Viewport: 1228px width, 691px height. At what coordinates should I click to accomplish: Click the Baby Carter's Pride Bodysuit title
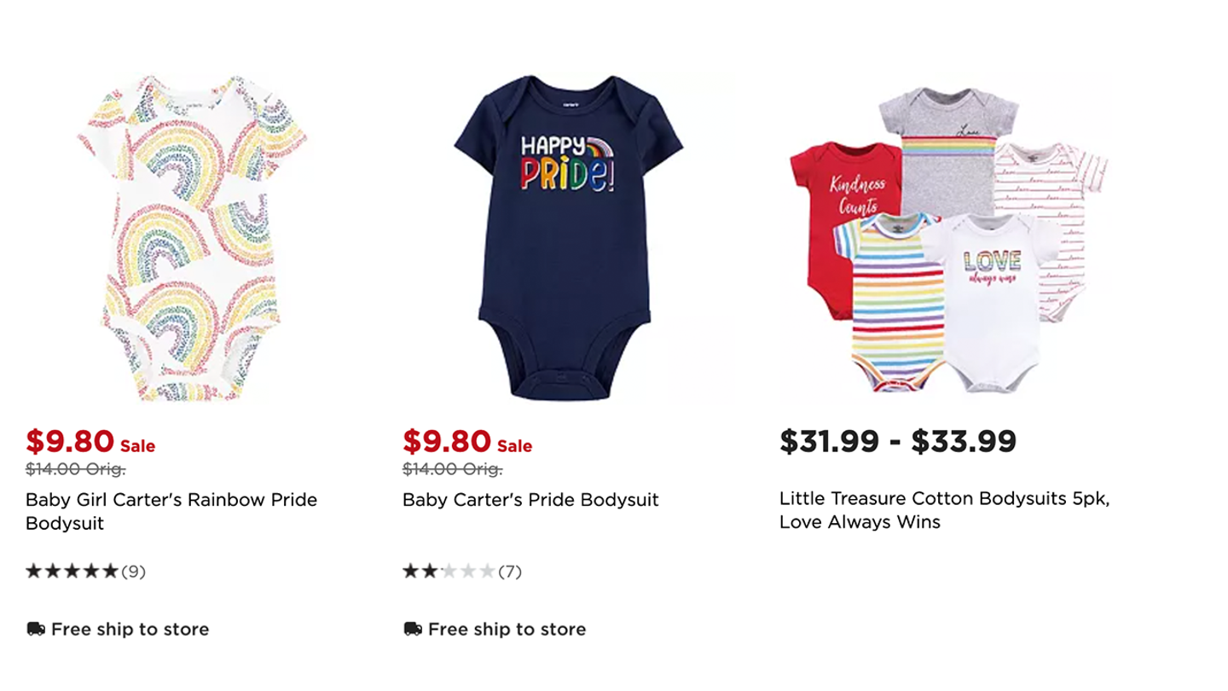[530, 500]
